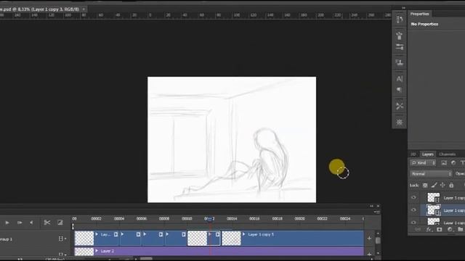Expand the Layer 2 clip triangle
Screen dimensions: 465x261
(97, 251)
